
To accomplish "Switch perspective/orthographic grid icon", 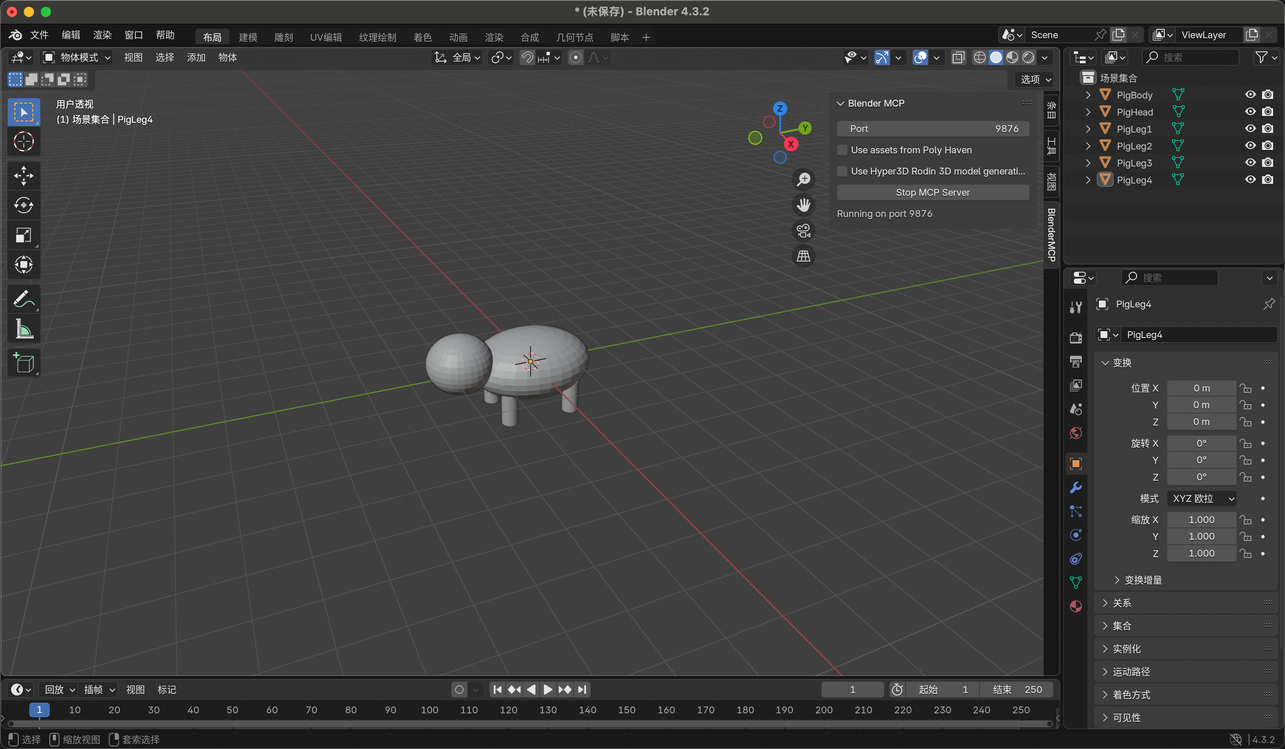I will click(804, 256).
